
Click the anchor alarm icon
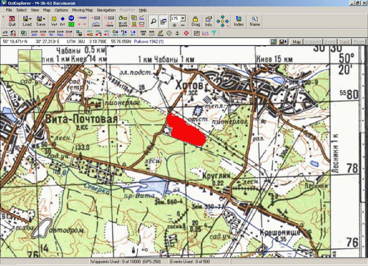coord(177,33)
